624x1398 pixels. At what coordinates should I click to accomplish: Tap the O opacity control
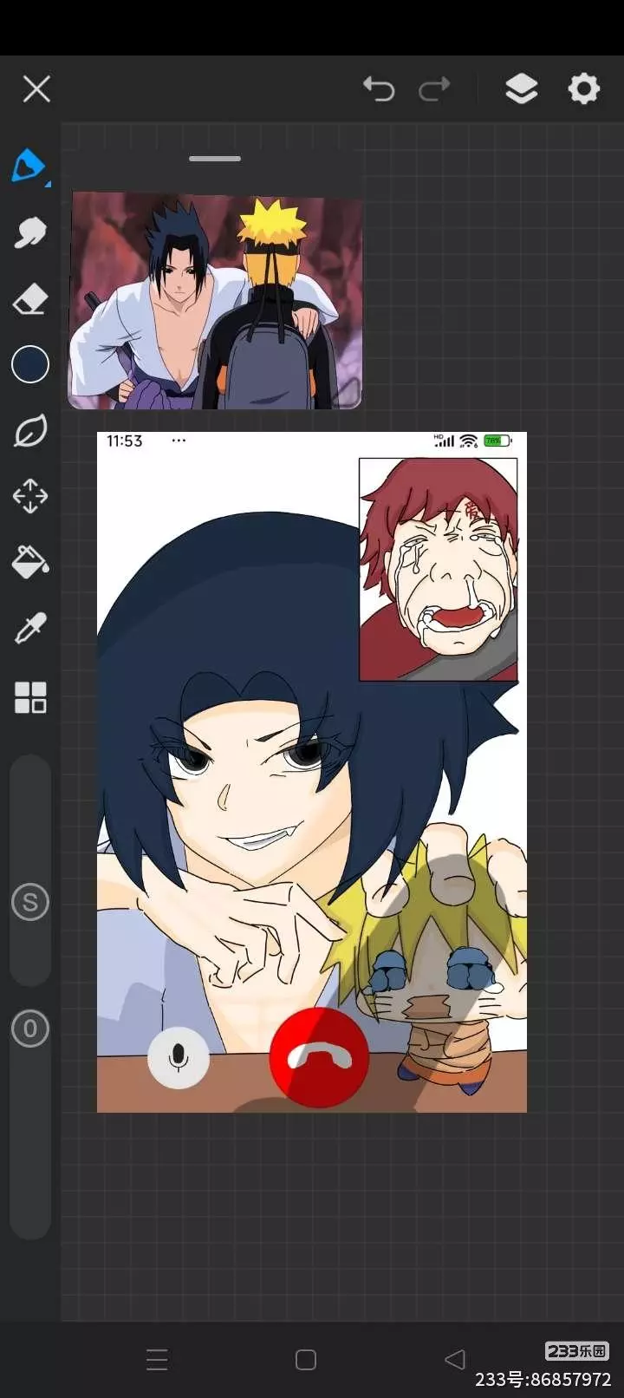tap(30, 1029)
